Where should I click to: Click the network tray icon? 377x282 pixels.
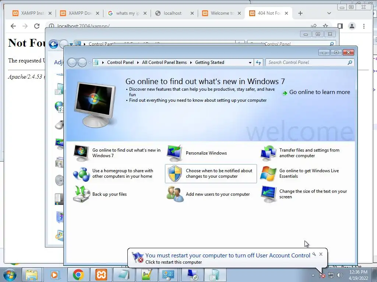331,275
